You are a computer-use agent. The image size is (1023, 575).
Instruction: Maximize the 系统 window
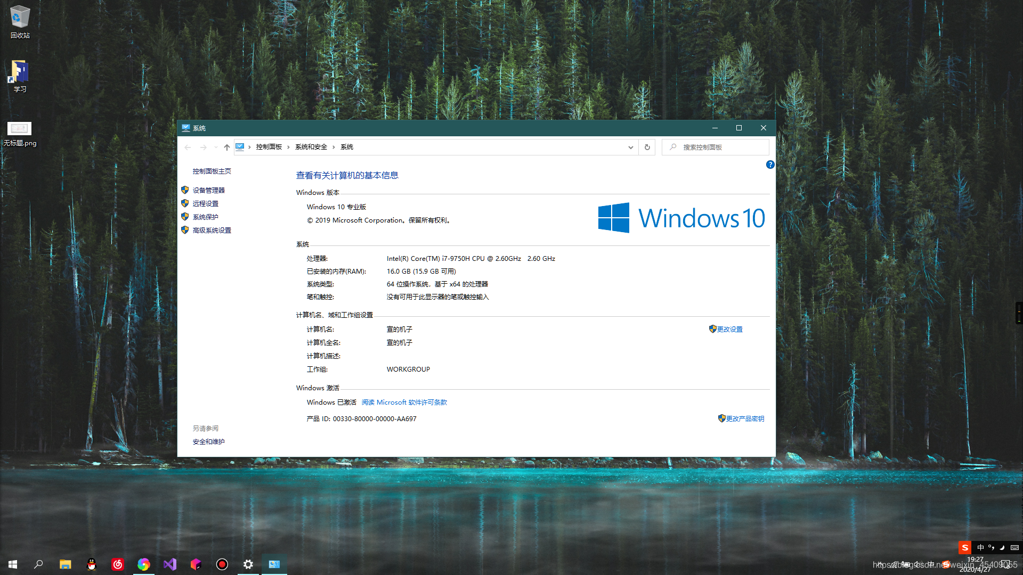click(x=739, y=128)
